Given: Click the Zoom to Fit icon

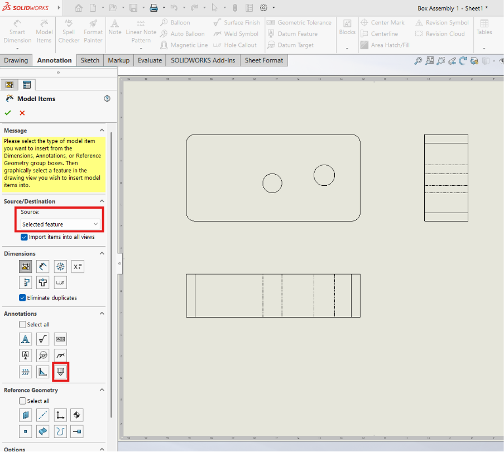Looking at the screenshot, I should pos(418,61).
